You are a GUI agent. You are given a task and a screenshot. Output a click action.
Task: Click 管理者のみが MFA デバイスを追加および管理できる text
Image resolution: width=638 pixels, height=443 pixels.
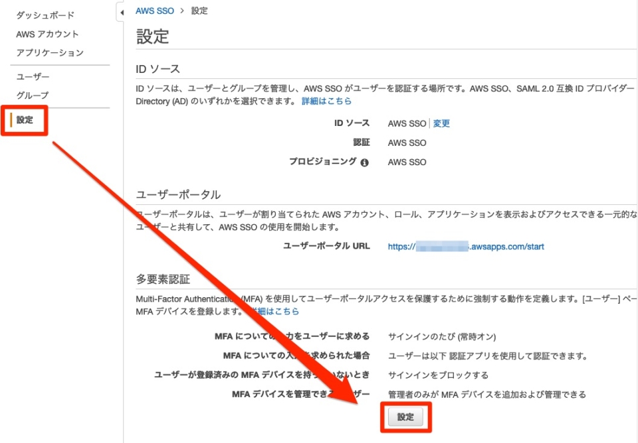[487, 395]
